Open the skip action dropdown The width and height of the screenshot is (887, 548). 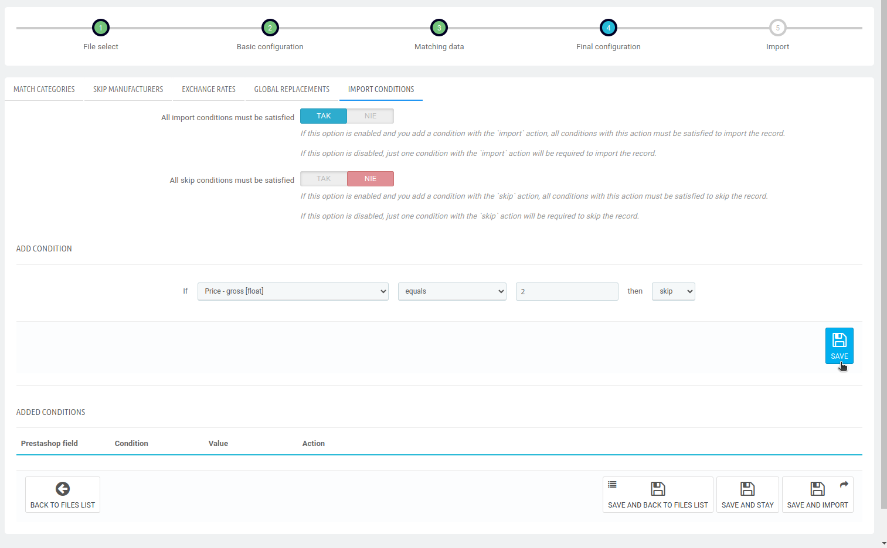pyautogui.click(x=674, y=291)
